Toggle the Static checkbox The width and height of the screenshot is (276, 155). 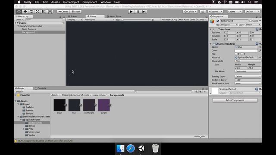point(251,21)
